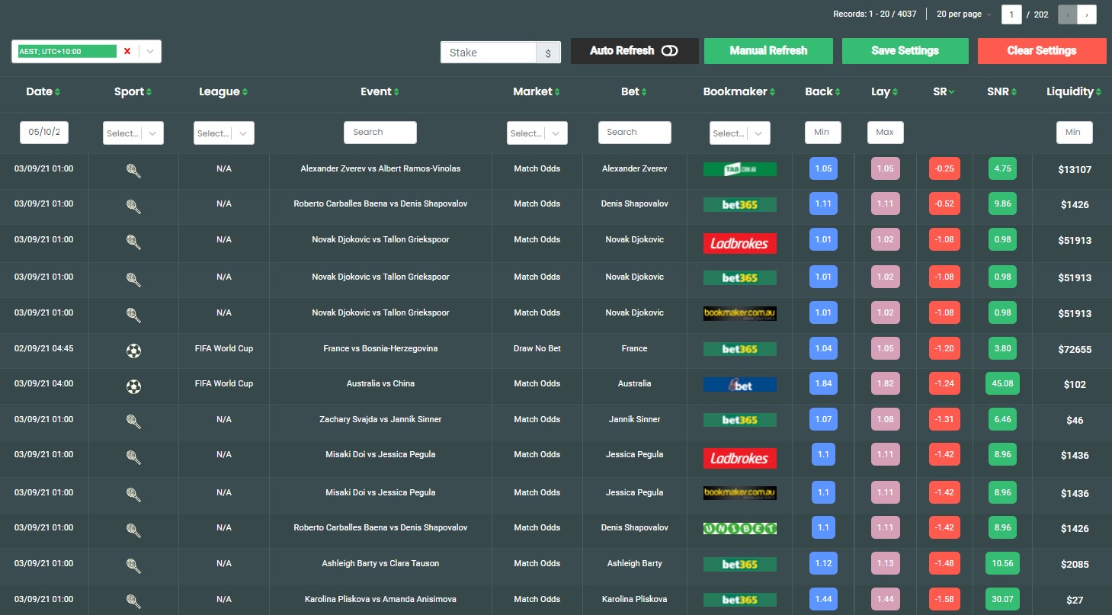Sort by Bet column header

point(635,91)
